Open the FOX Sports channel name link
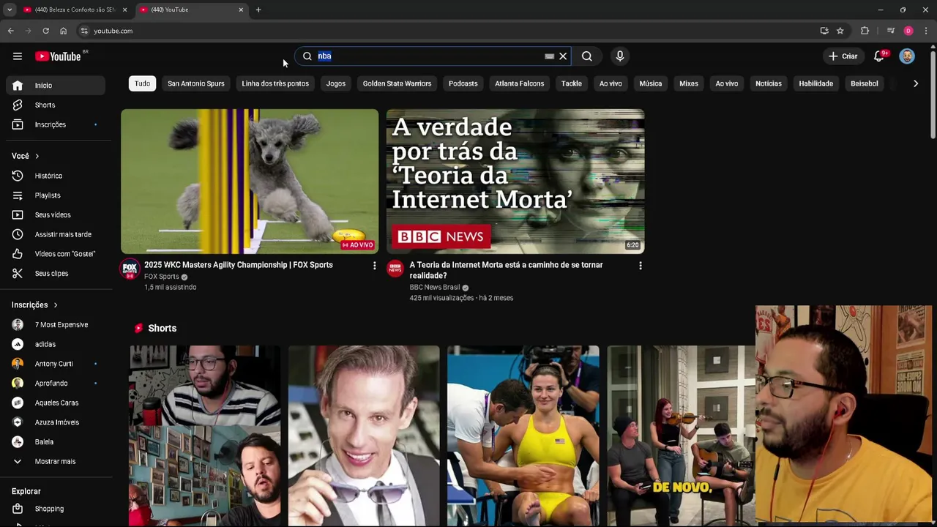937x527 pixels. (x=161, y=277)
